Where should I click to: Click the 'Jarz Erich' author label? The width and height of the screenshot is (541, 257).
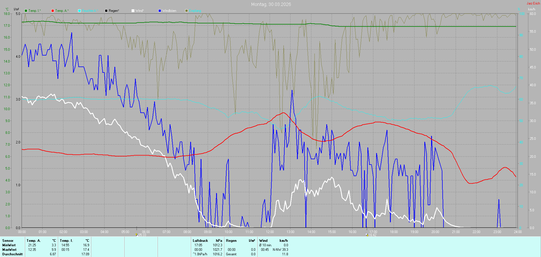pyautogui.click(x=533, y=3)
